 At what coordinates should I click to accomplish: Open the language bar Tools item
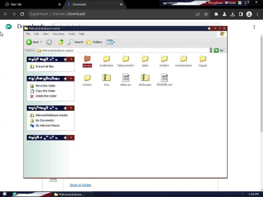[x=230, y=3]
